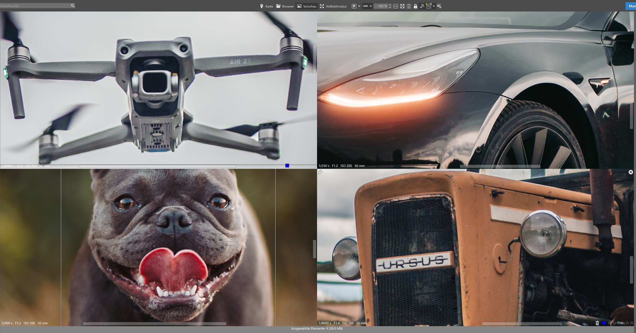Enter Vollbildmodus fullscreen mode
636x333 pixels.
(333, 6)
